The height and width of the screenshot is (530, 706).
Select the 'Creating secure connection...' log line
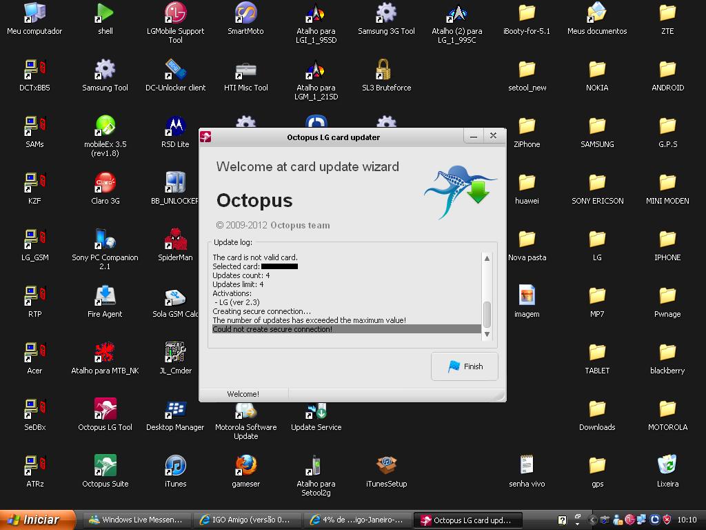[x=261, y=311]
